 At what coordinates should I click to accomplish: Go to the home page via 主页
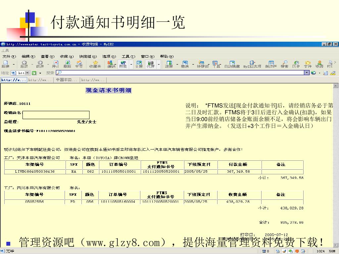pyautogui.click(x=79, y=64)
